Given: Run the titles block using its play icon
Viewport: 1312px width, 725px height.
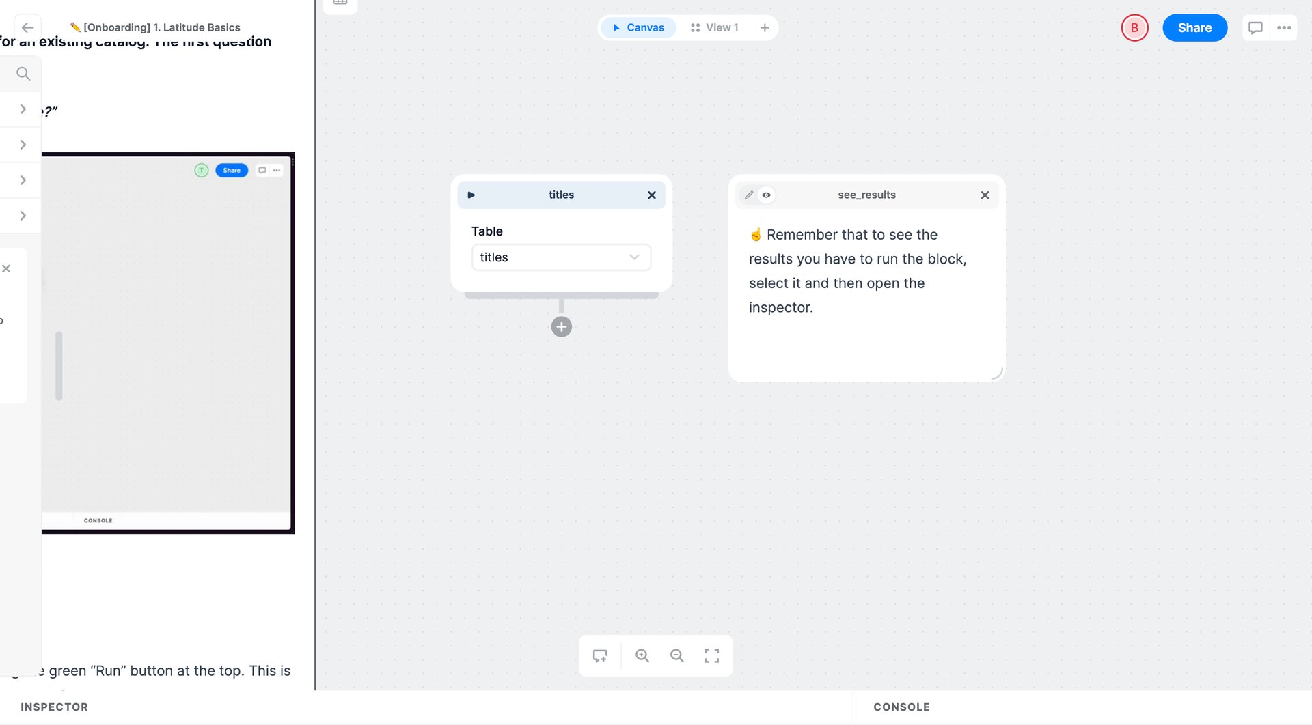Looking at the screenshot, I should coord(471,195).
